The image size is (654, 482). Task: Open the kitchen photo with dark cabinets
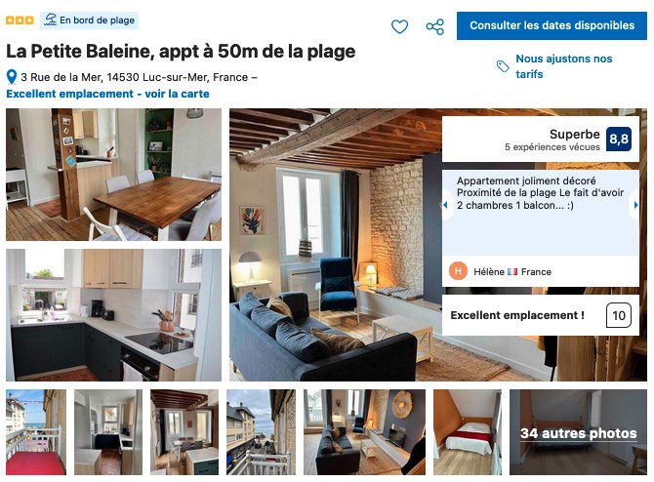tap(113, 315)
